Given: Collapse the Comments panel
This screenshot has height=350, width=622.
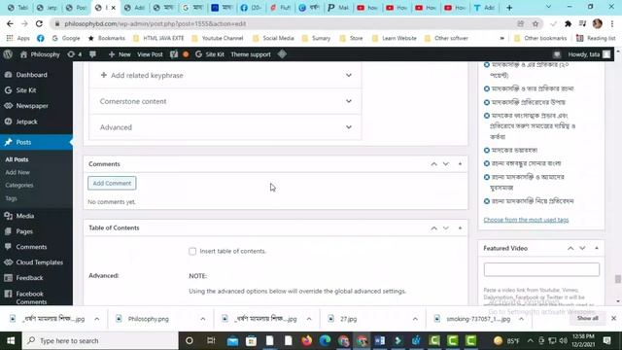Looking at the screenshot, I should 460,164.
